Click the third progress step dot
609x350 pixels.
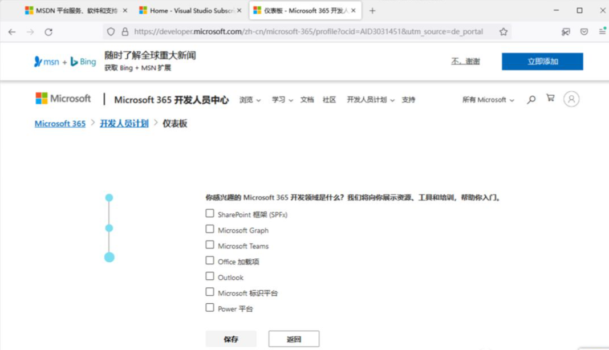[x=109, y=257]
